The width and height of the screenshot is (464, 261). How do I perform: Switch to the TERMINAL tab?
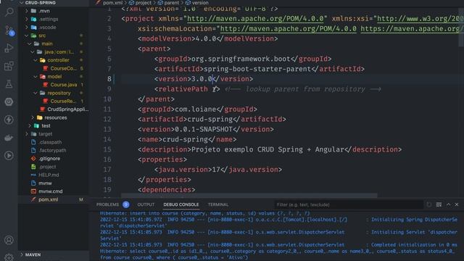(218, 204)
